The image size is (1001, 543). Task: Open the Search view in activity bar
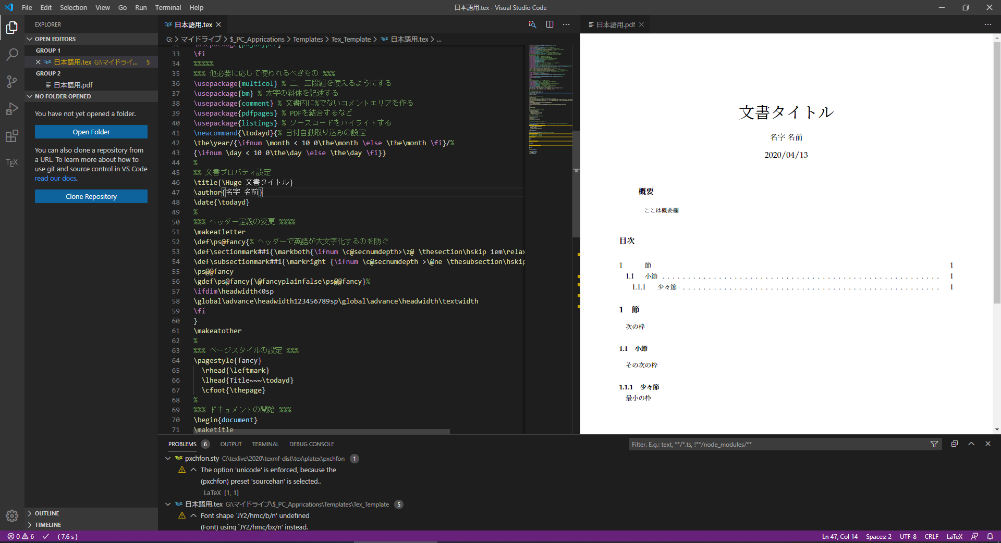point(12,55)
